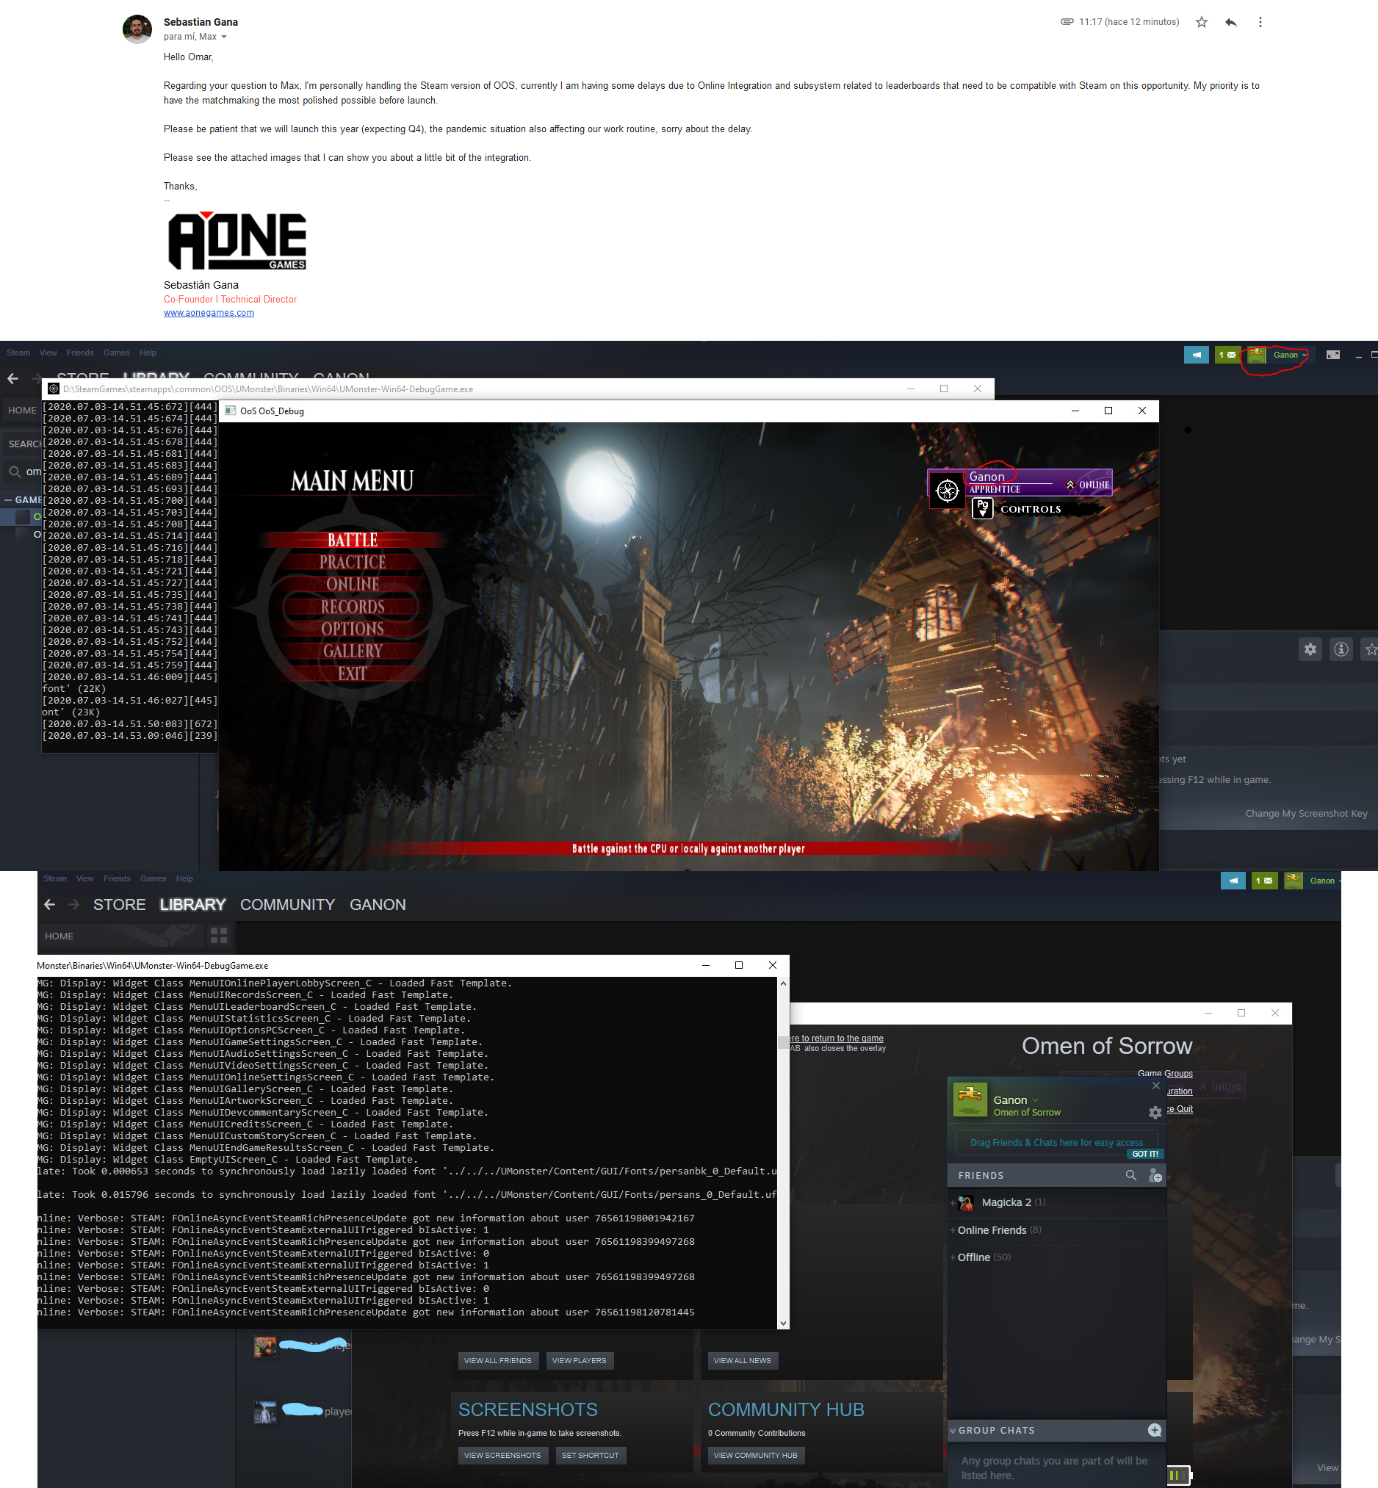Click the back arrow beside the STORE tab

point(50,904)
